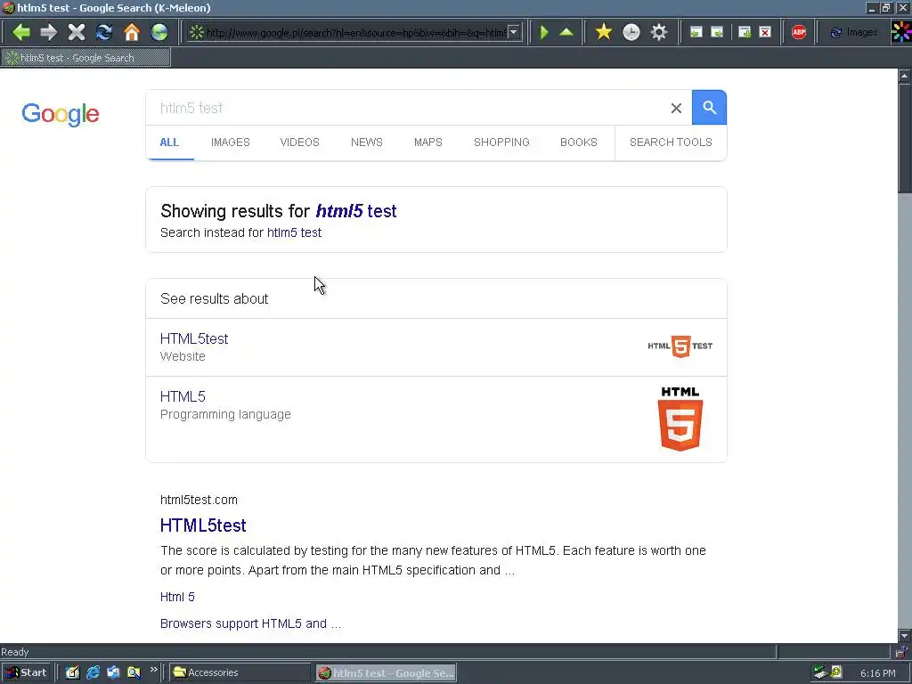912x684 pixels.
Task: Switch to the BOOKS tab
Action: 579,142
